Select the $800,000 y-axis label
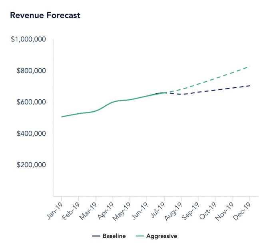Screen dimensions: 267x245 point(31,71)
